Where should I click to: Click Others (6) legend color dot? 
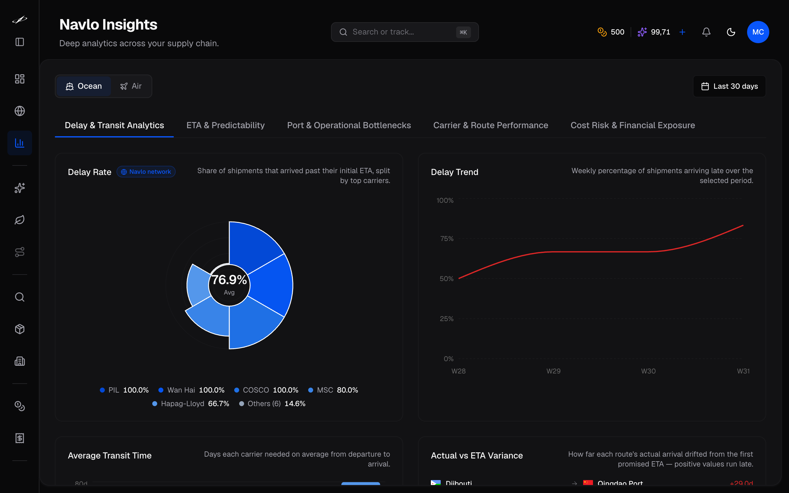(x=242, y=404)
